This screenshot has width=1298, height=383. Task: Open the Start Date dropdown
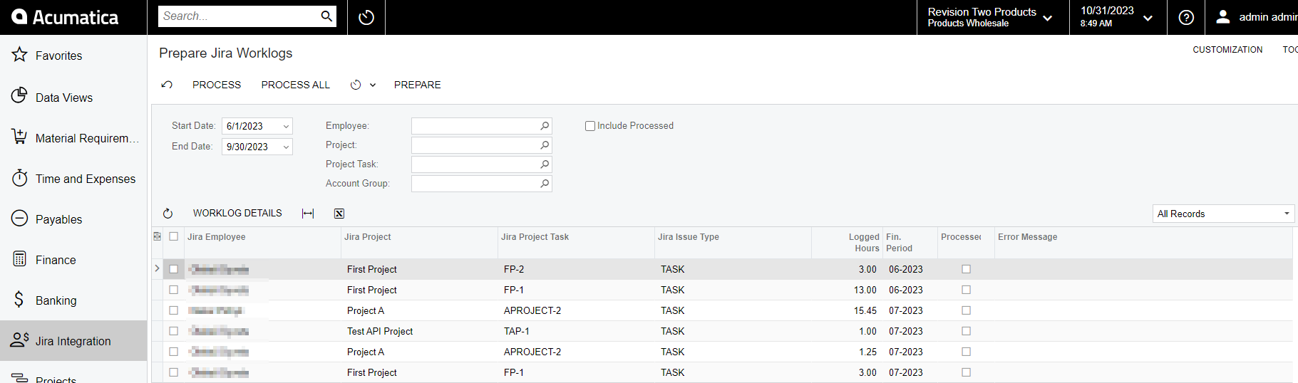pyautogui.click(x=286, y=127)
